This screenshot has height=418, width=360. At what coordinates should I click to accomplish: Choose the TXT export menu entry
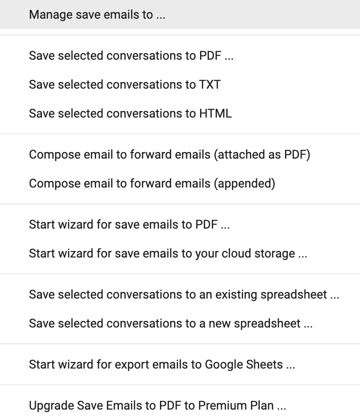(x=125, y=84)
